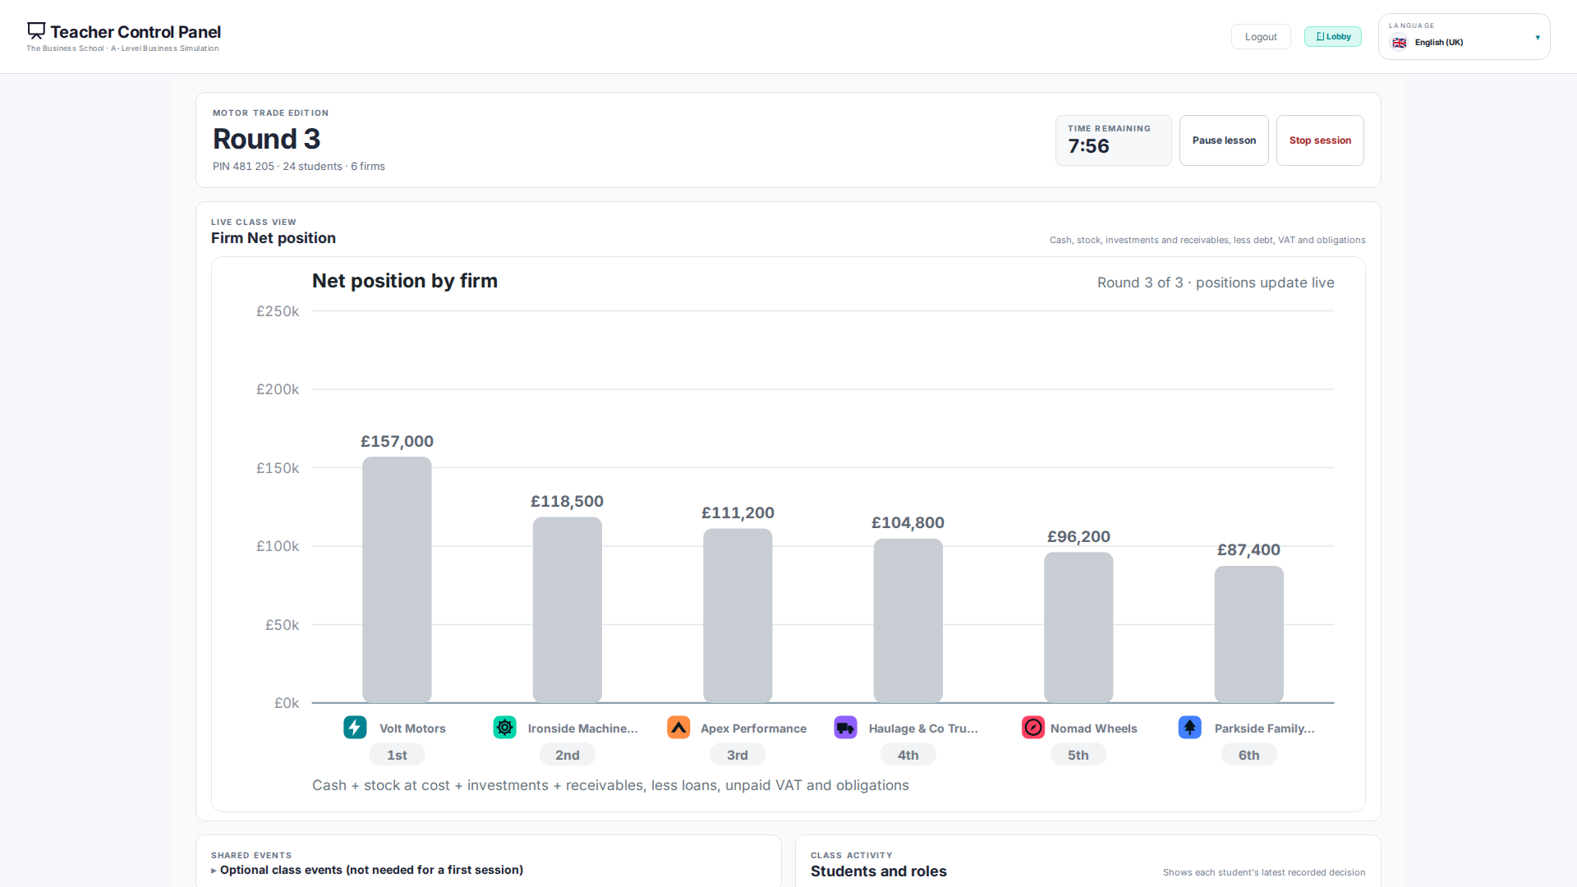Click the £111,200 value label
Image resolution: width=1577 pixels, height=887 pixels.
click(x=738, y=512)
